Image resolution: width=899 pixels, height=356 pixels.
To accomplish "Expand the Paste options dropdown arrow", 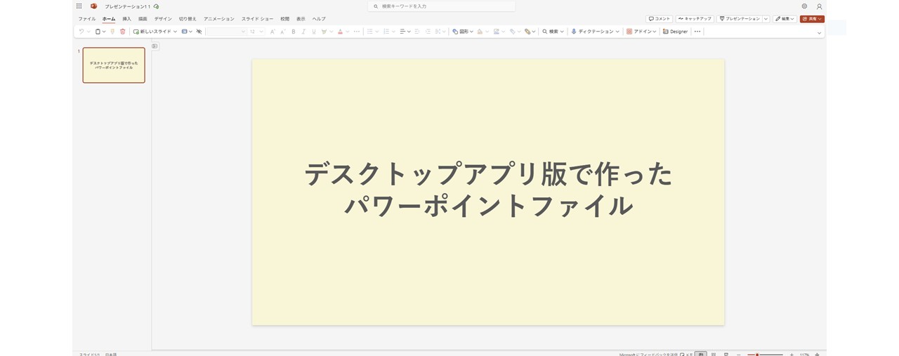I will (104, 32).
